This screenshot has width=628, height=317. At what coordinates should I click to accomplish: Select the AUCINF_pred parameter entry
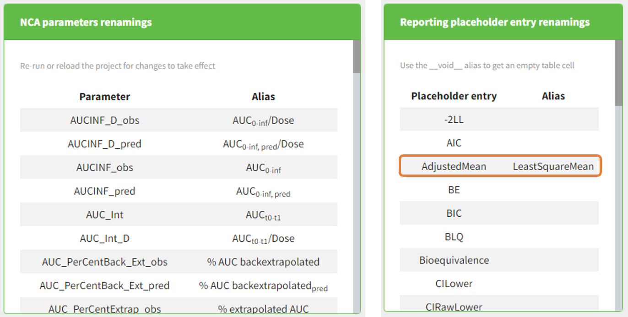coord(104,191)
